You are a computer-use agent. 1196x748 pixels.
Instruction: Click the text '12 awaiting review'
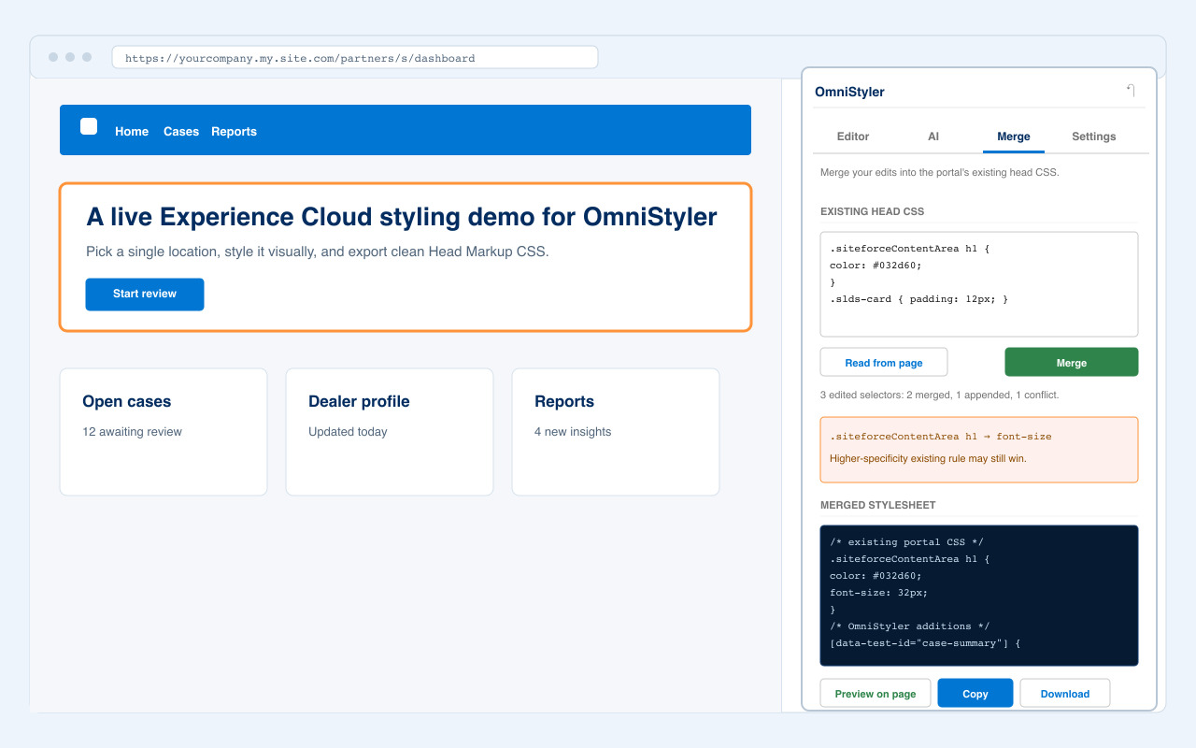132,432
